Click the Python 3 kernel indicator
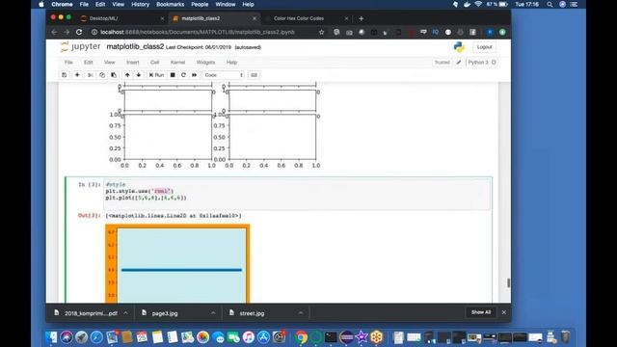The width and height of the screenshot is (617, 347). pos(482,62)
